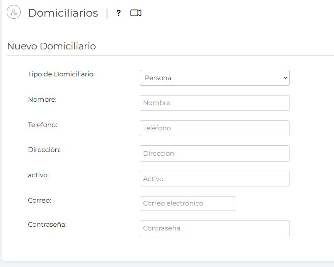334x267 pixels.
Task: Open help with the question mark icon
Action: click(x=119, y=13)
